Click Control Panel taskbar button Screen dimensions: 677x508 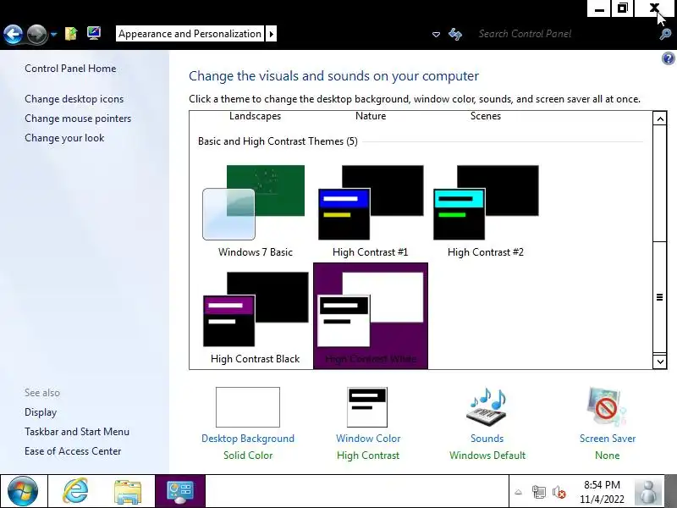pos(180,491)
